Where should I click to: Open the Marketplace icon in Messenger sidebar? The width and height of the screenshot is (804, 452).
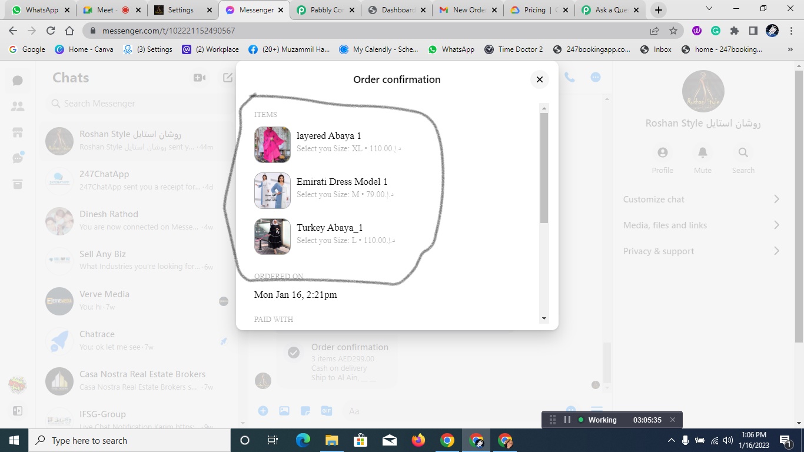pyautogui.click(x=18, y=132)
